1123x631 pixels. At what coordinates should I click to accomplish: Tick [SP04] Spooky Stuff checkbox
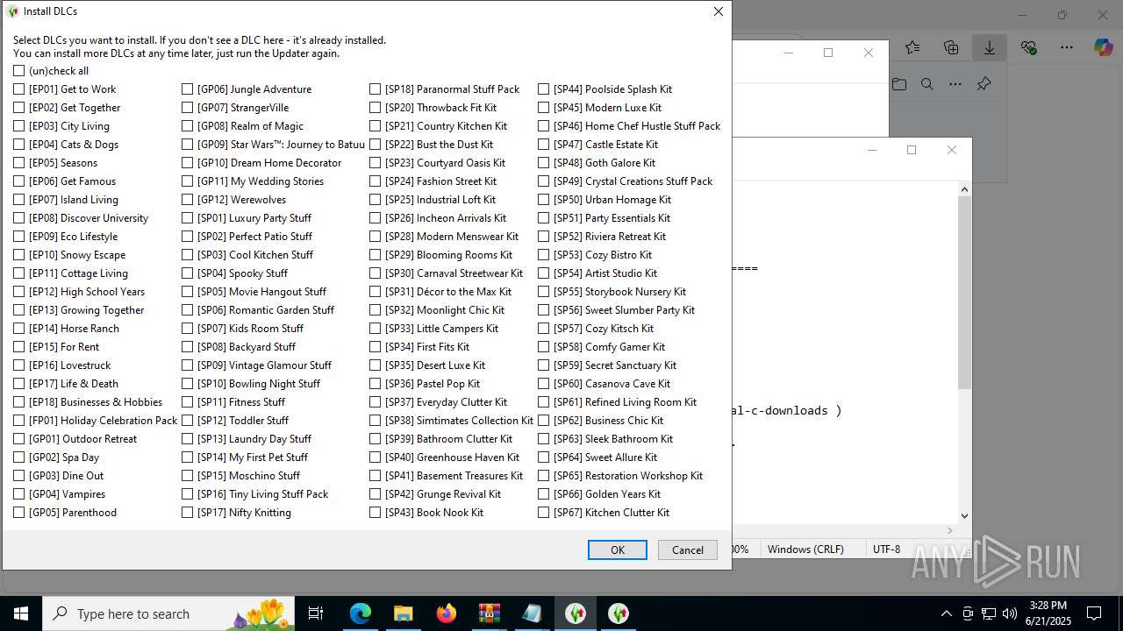(x=188, y=273)
